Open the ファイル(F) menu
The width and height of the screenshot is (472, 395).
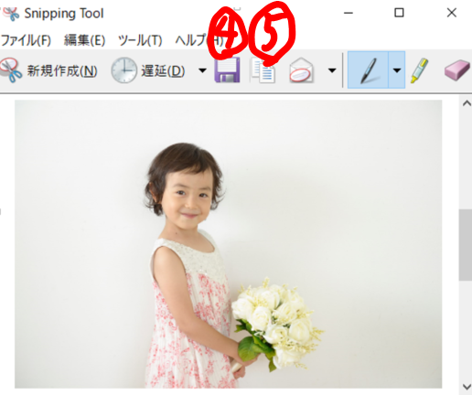26,40
